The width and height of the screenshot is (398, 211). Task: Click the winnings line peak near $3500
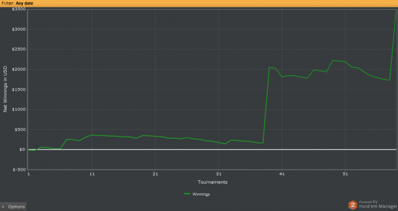396,10
